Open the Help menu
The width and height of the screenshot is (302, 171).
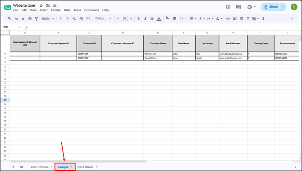tap(105, 10)
